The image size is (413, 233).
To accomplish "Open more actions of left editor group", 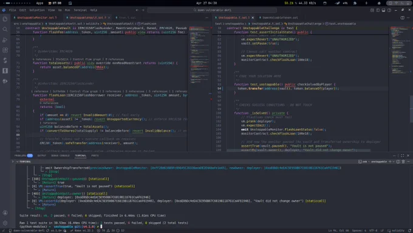I will [x=206, y=18].
